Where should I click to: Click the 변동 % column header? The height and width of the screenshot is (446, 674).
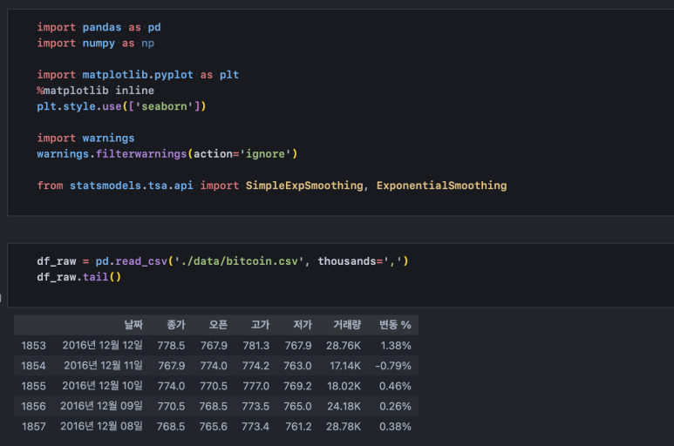(x=395, y=325)
